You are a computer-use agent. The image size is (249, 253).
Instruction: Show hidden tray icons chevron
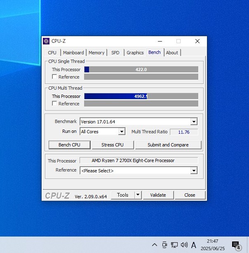(x=155, y=245)
